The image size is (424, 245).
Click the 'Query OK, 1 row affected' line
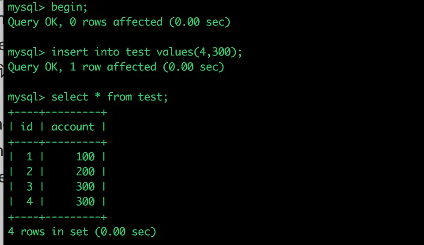pos(116,67)
